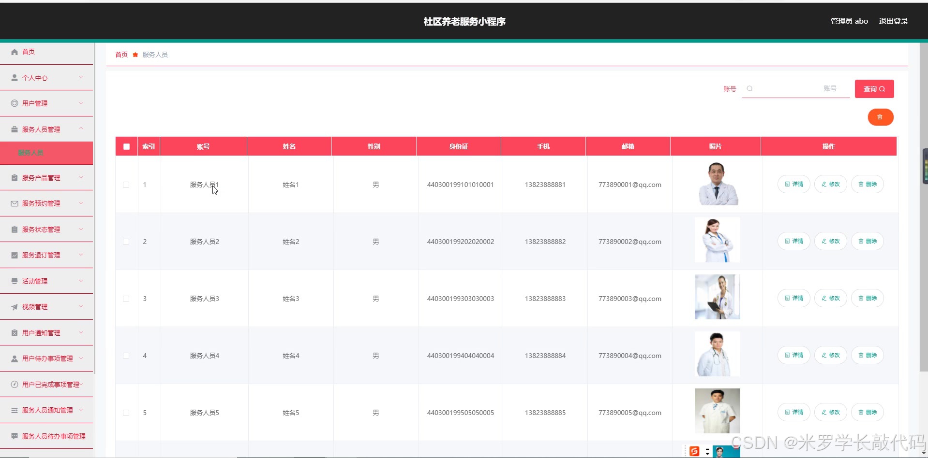Image resolution: width=928 pixels, height=458 pixels.
Task: Click 详情 for 服务人员3
Action: pyautogui.click(x=794, y=298)
